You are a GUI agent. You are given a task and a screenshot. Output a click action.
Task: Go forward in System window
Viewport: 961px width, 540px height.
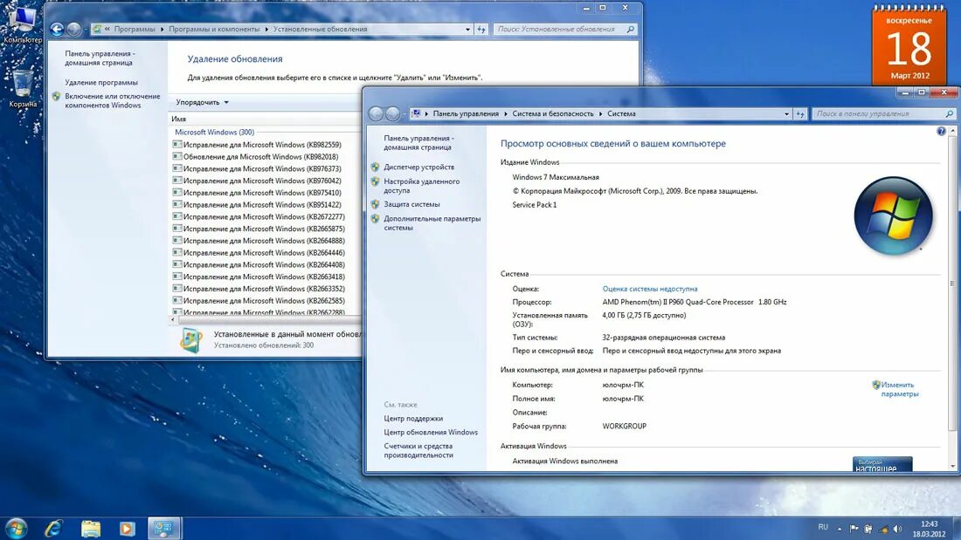tap(393, 113)
